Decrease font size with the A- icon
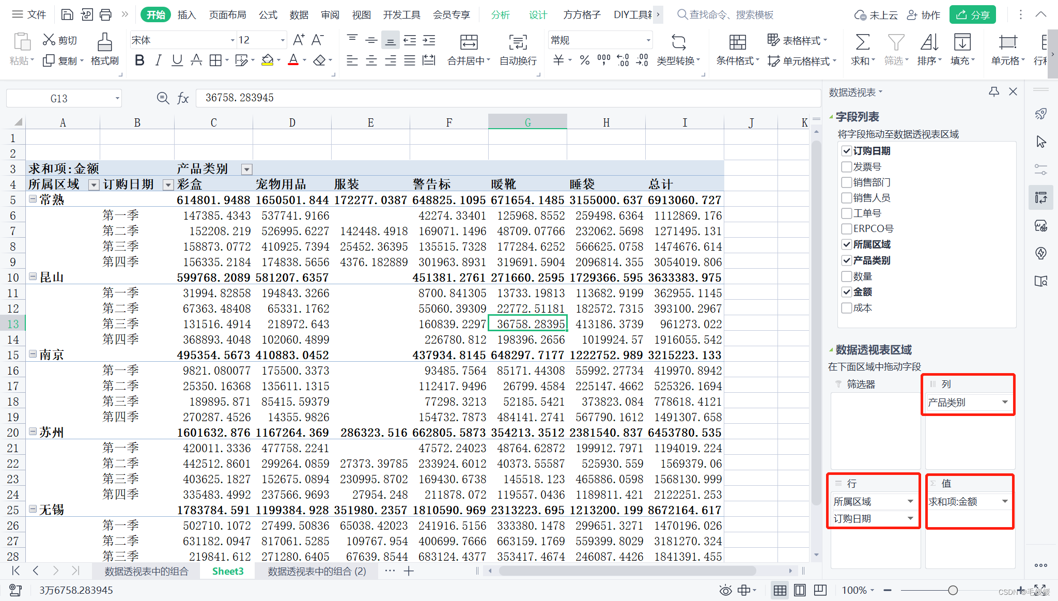The height and width of the screenshot is (601, 1058). pos(318,40)
